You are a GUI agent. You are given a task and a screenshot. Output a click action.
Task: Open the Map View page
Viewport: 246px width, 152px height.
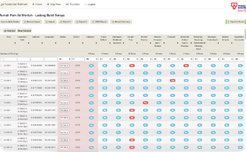click(54, 4)
